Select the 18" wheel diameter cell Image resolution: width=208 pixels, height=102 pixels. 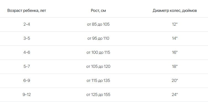tap(175, 66)
